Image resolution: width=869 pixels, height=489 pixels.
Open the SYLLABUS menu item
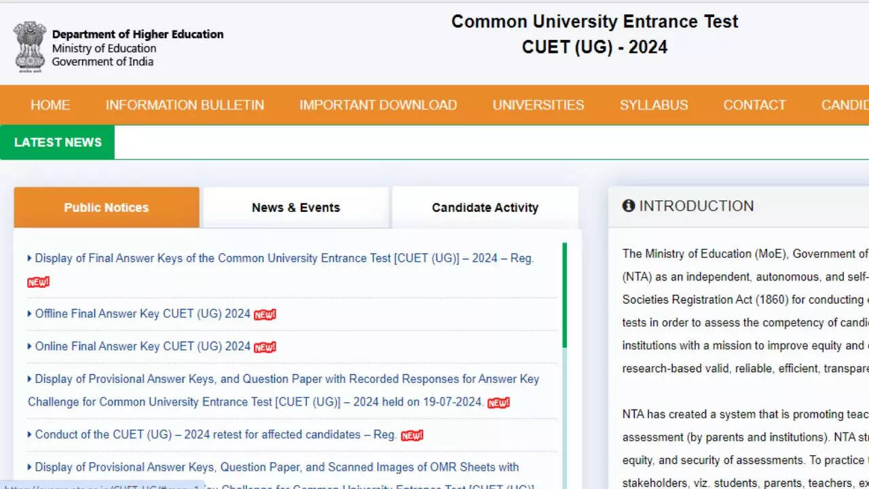coord(654,105)
